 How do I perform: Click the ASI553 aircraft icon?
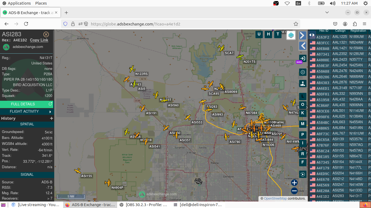[x=188, y=118]
